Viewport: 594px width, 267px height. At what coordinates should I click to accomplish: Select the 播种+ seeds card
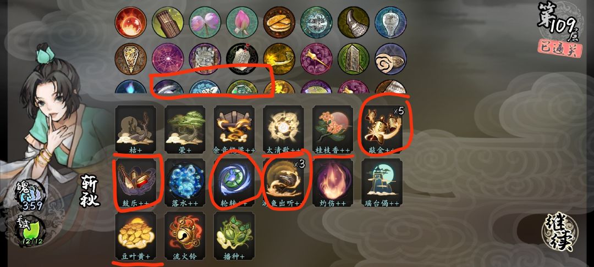(x=234, y=235)
